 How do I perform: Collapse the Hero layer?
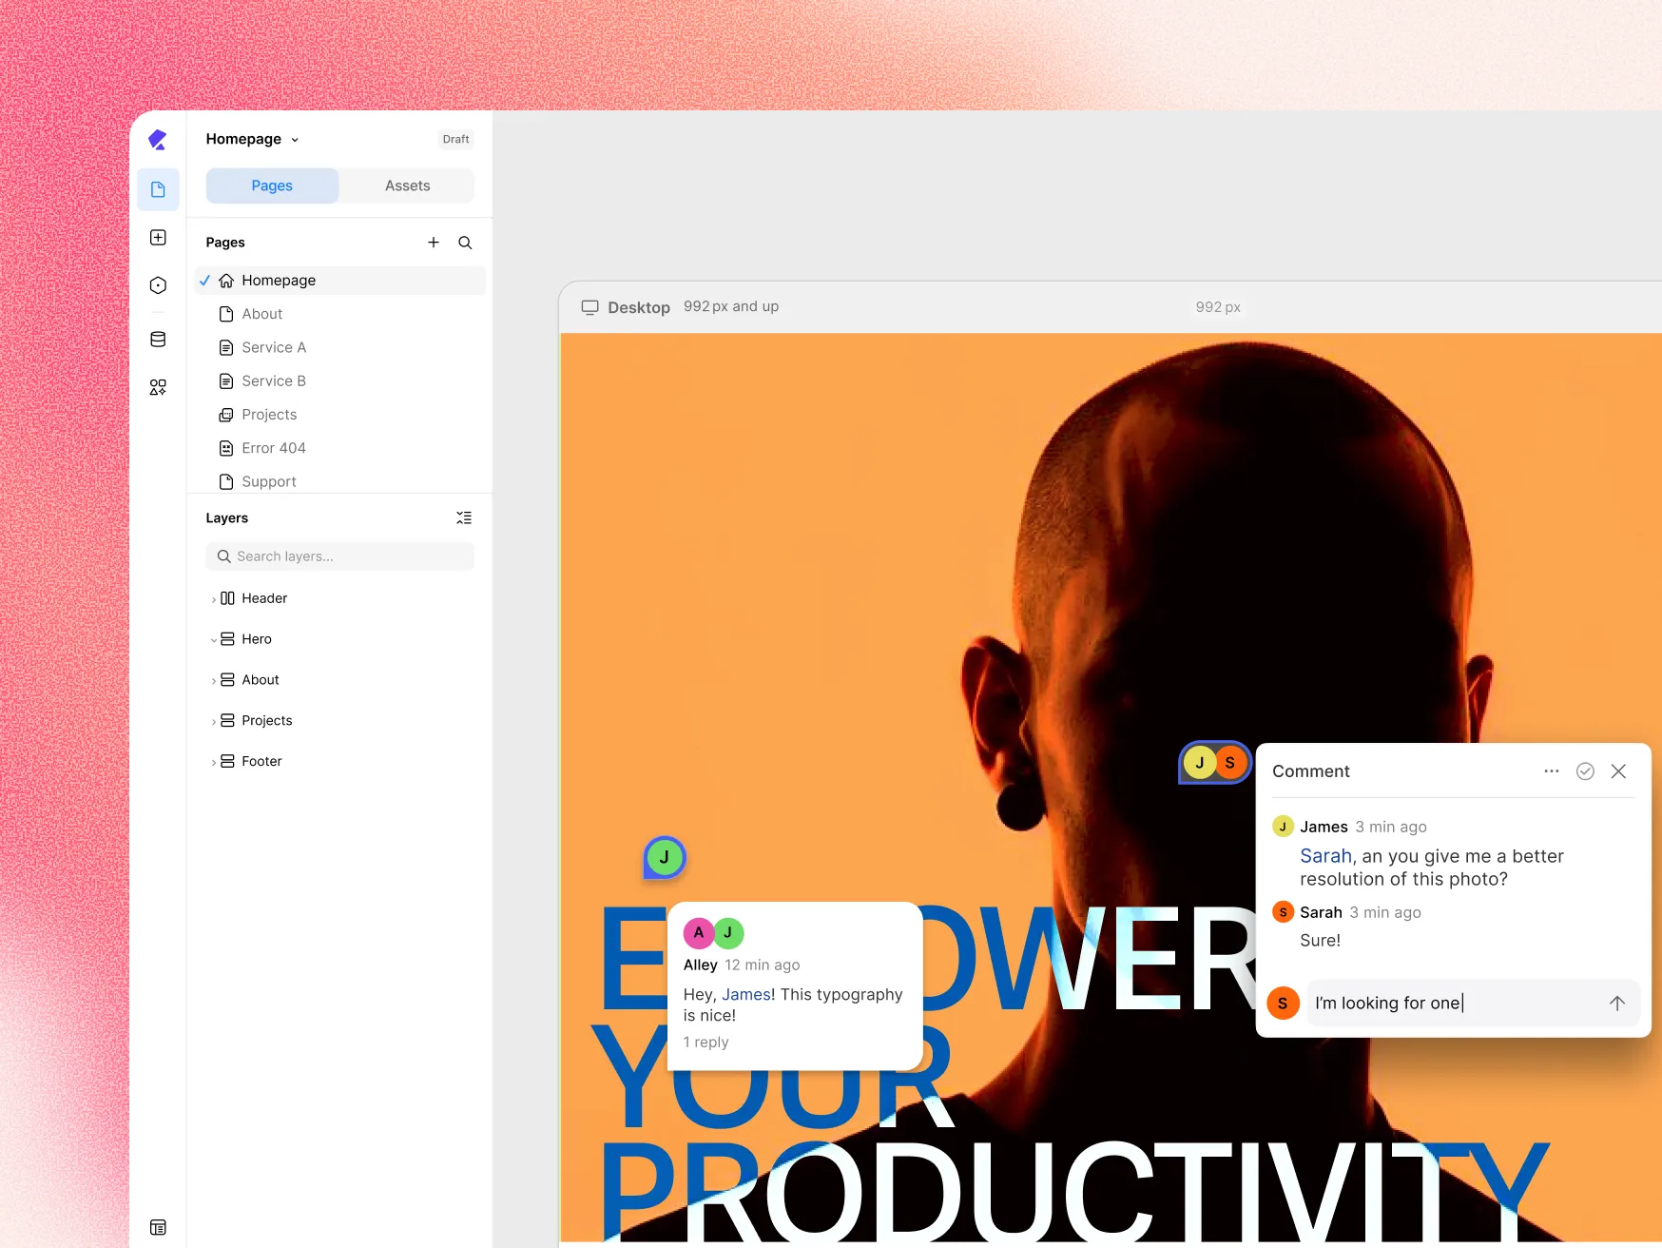213,640
